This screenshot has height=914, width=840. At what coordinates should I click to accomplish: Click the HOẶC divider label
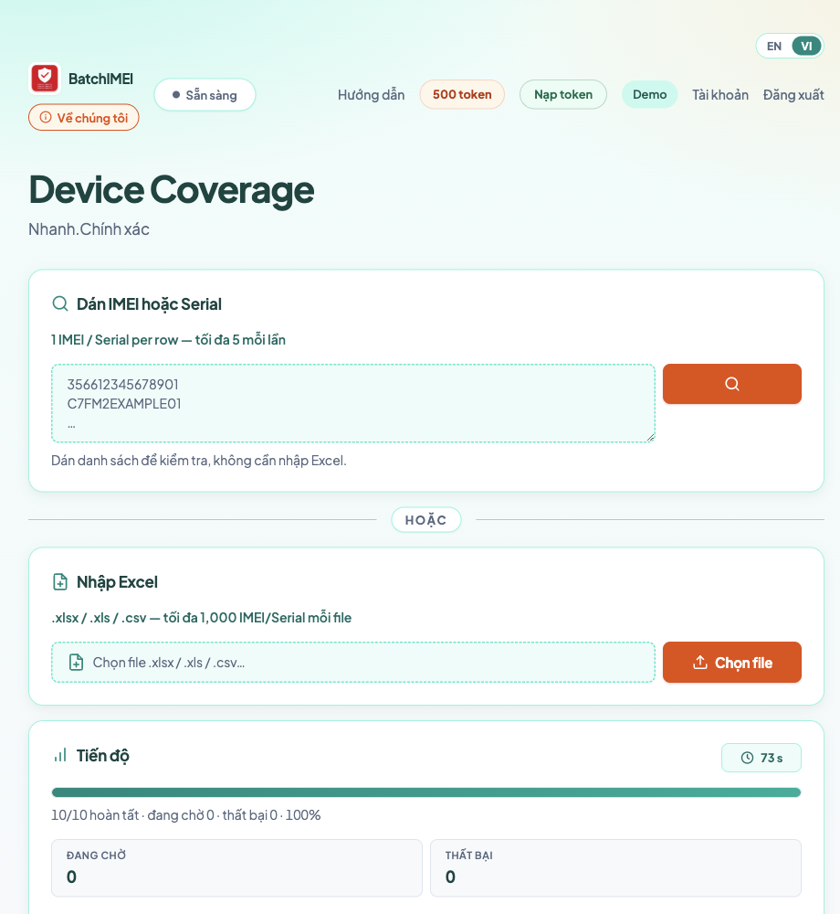tap(426, 519)
